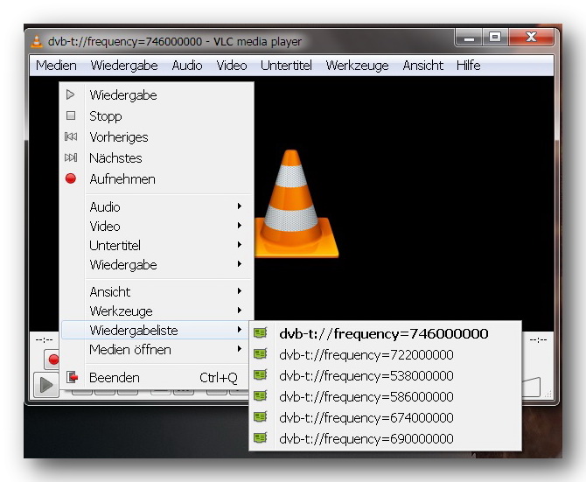Open the Ansicht menu in menu bar
586x482 pixels.
pyautogui.click(x=422, y=66)
